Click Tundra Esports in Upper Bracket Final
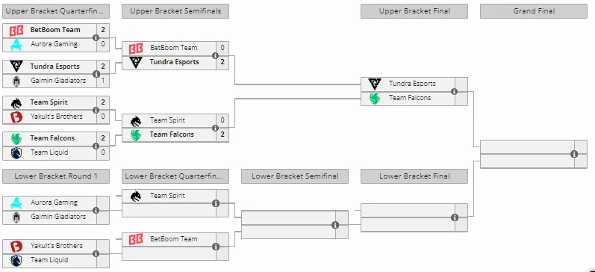Screen dimensions: 595x272 412,84
